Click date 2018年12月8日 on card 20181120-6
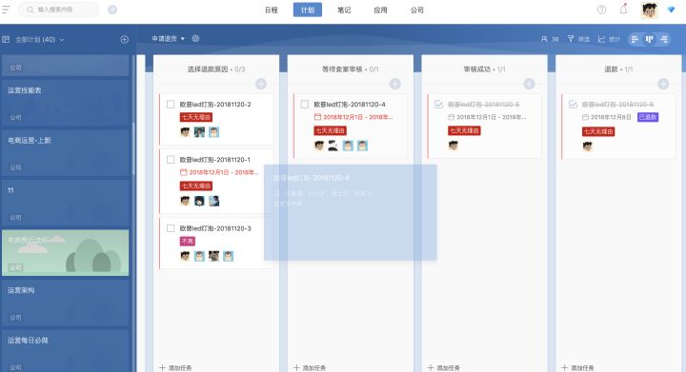Image resolution: width=686 pixels, height=372 pixels. pyautogui.click(x=611, y=117)
